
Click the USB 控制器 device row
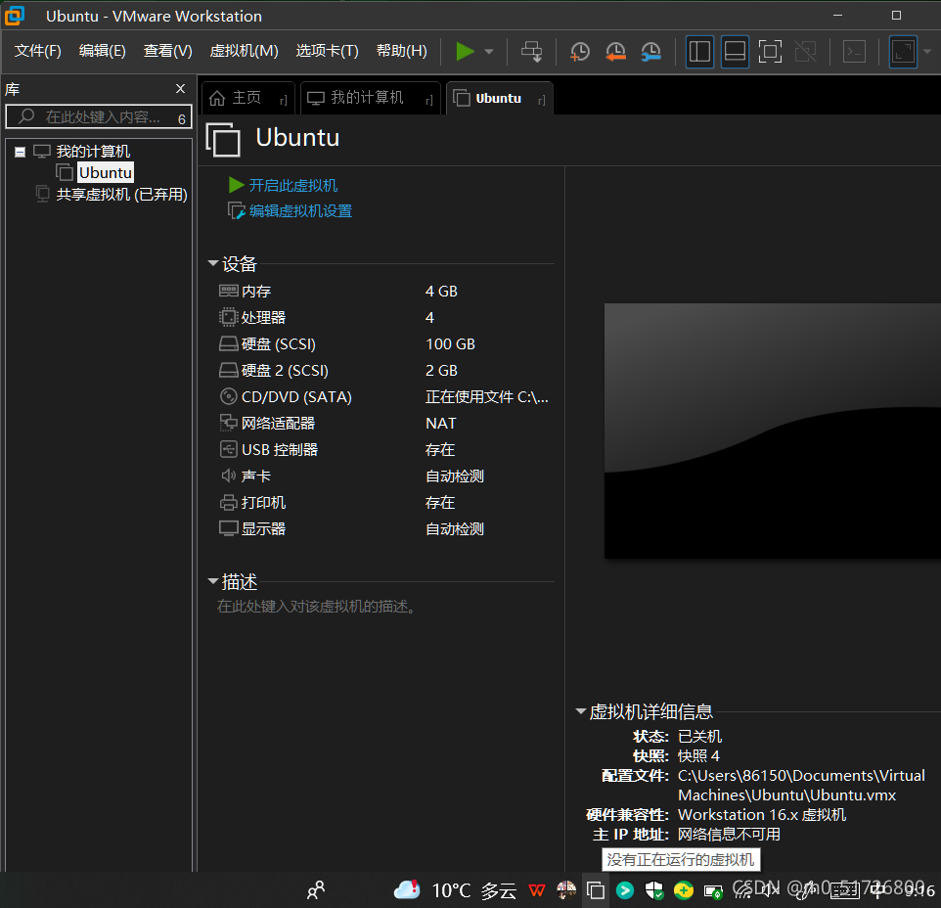pyautogui.click(x=384, y=449)
